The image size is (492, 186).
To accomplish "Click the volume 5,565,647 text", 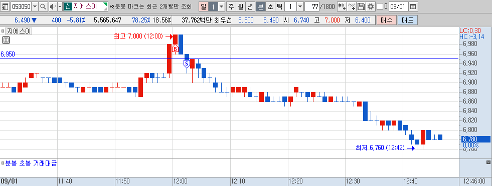I will click(108, 20).
